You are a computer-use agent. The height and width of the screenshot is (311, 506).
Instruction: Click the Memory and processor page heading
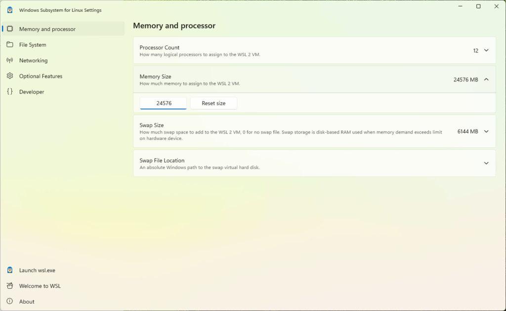point(174,26)
